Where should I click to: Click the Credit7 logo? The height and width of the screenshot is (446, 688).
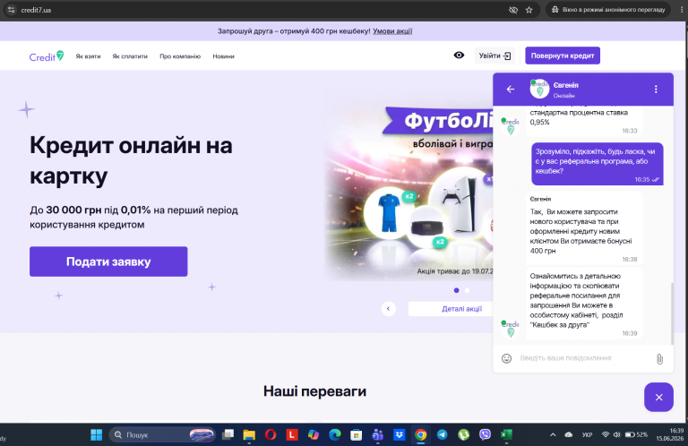tap(47, 56)
